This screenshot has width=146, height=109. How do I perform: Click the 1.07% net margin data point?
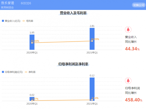[x=32, y=101]
